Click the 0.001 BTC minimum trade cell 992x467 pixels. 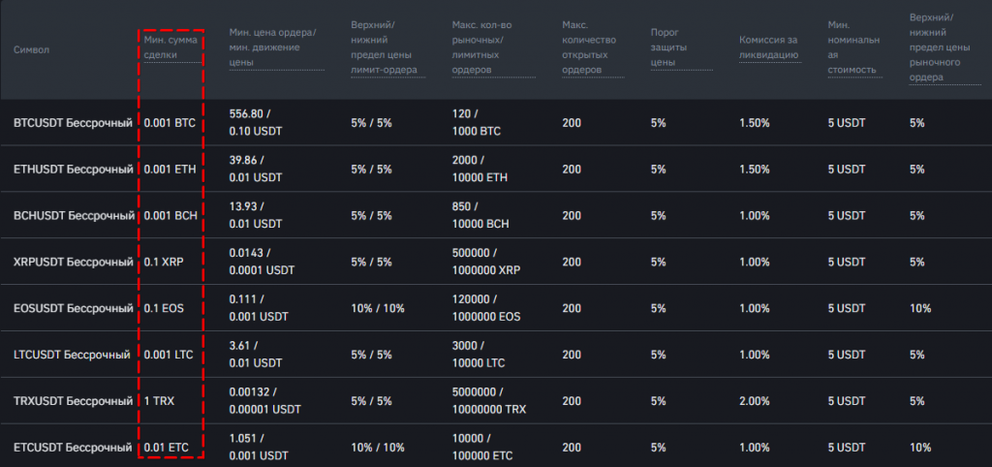(x=170, y=123)
